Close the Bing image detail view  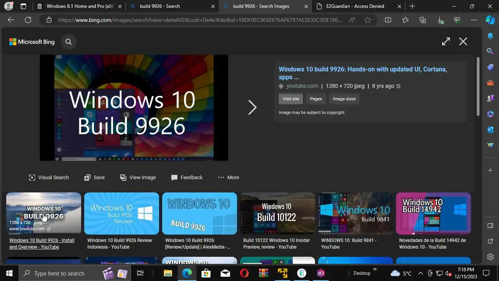point(463,41)
